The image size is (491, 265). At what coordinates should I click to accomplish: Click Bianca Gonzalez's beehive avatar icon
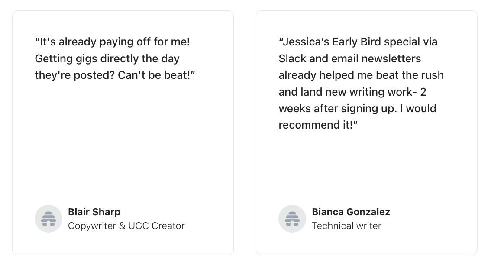point(292,219)
